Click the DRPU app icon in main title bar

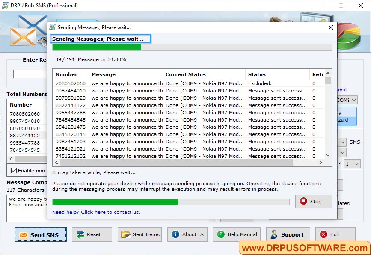[x=5, y=5]
